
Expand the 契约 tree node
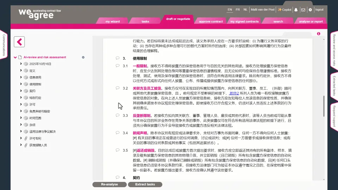[21, 91]
